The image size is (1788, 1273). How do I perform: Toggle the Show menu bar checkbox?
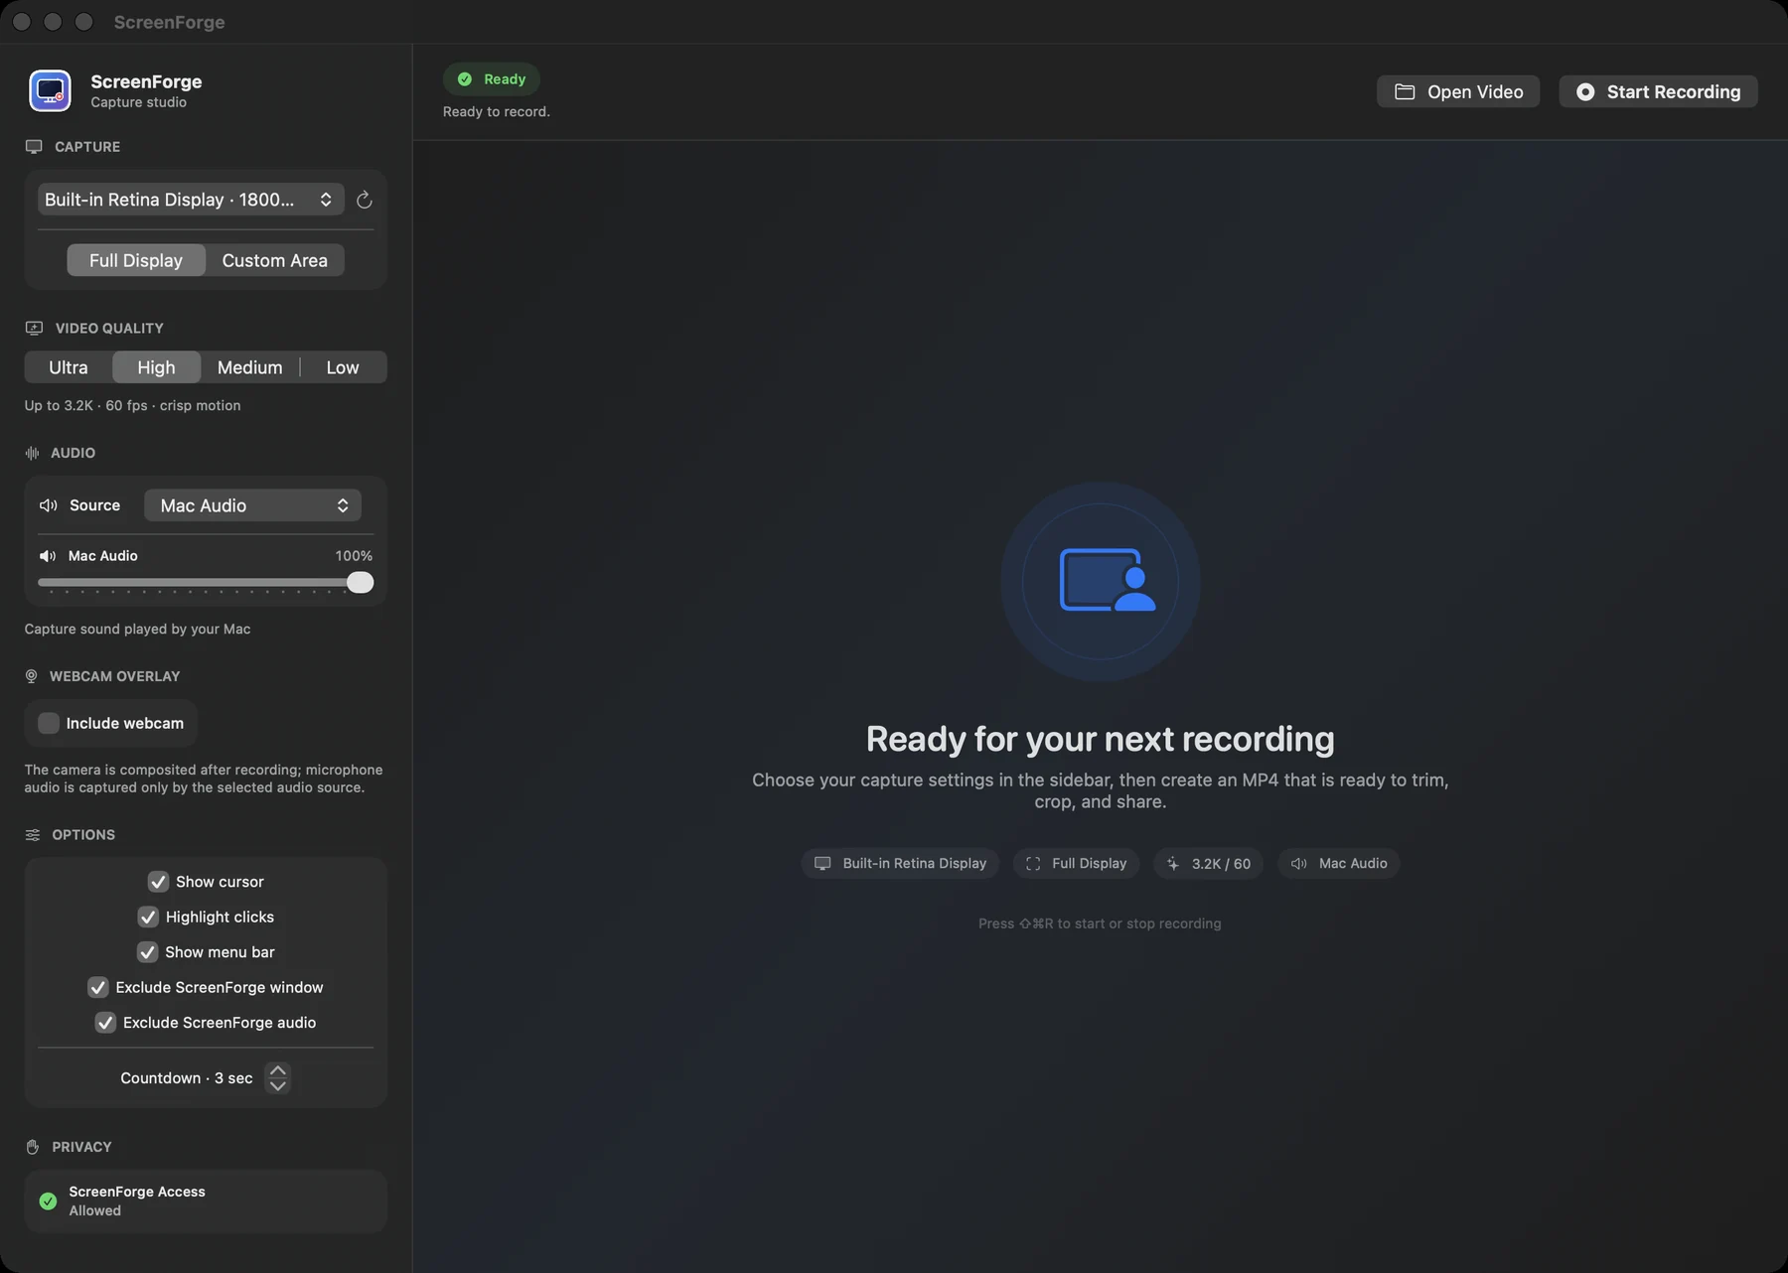147,952
